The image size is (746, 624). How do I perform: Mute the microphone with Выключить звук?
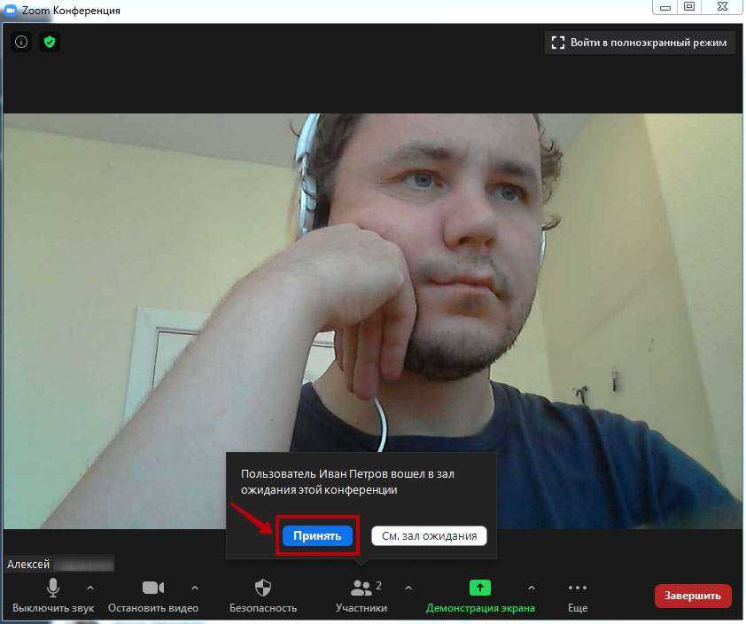pos(53,595)
